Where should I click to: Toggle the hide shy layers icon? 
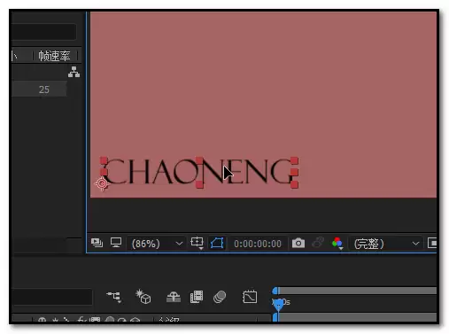[174, 297]
